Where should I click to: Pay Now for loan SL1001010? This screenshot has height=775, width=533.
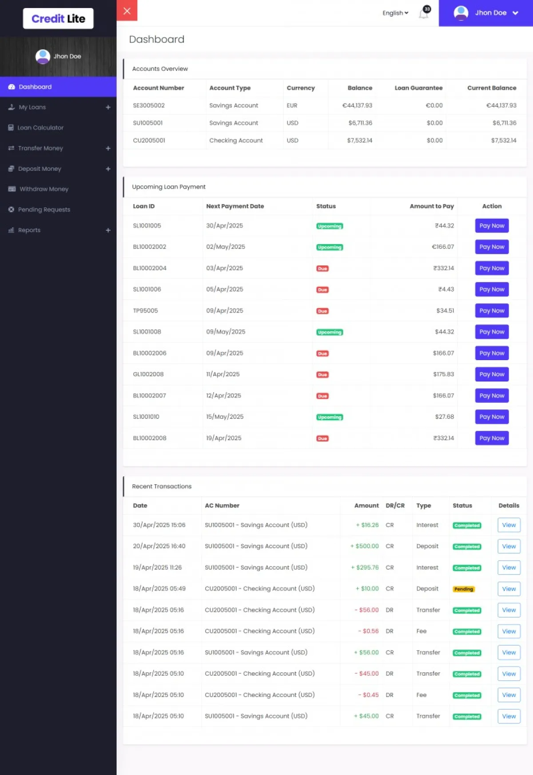492,417
